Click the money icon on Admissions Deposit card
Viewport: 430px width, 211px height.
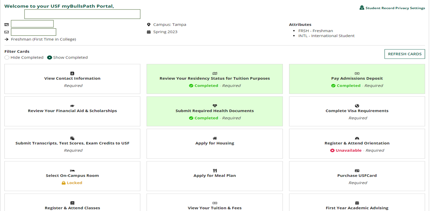[357, 73]
